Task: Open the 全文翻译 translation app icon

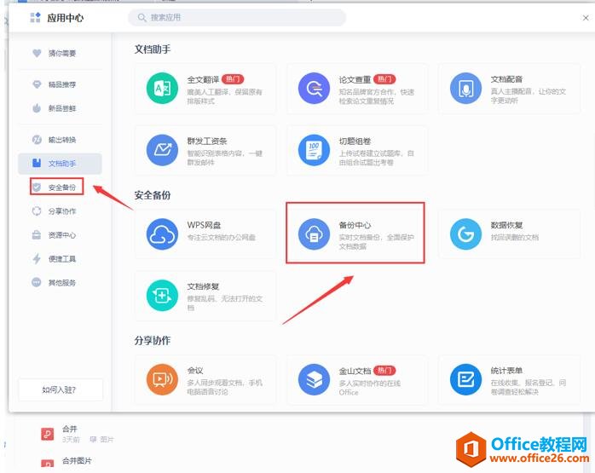Action: tap(163, 89)
